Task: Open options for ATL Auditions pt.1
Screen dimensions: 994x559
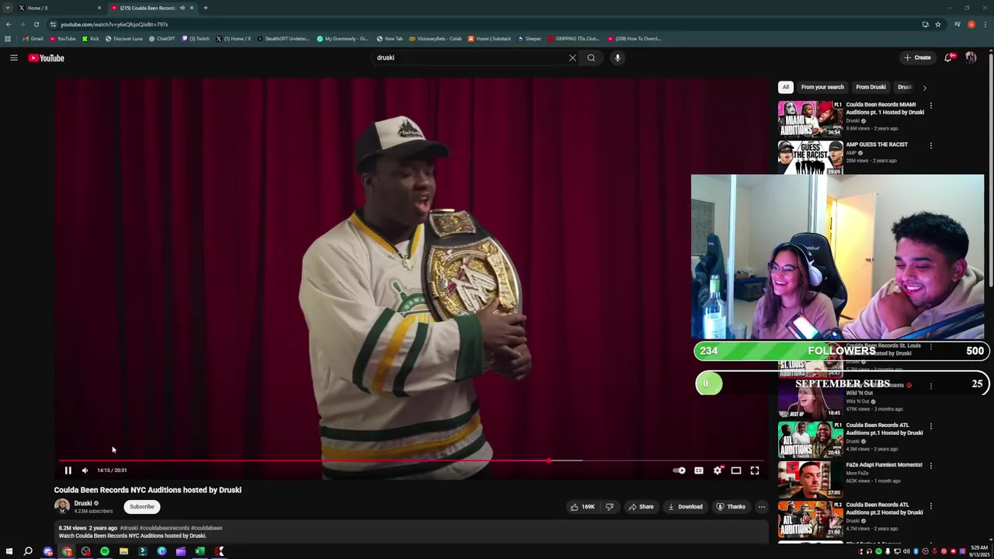Action: (930, 426)
